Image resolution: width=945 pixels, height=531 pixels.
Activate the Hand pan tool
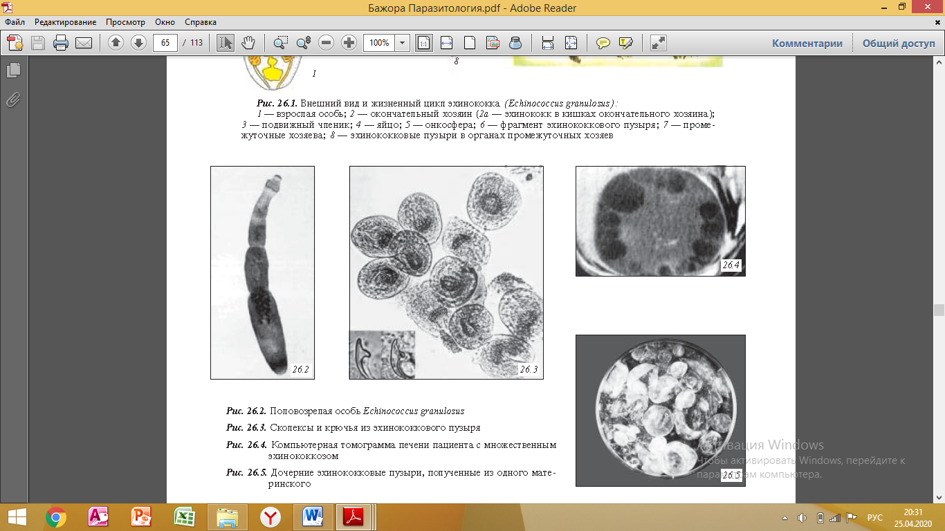pyautogui.click(x=248, y=43)
